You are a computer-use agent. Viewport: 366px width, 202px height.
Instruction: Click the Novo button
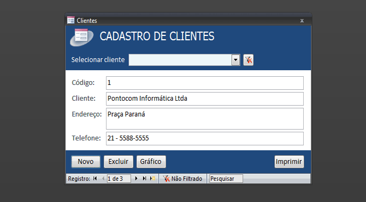point(86,162)
